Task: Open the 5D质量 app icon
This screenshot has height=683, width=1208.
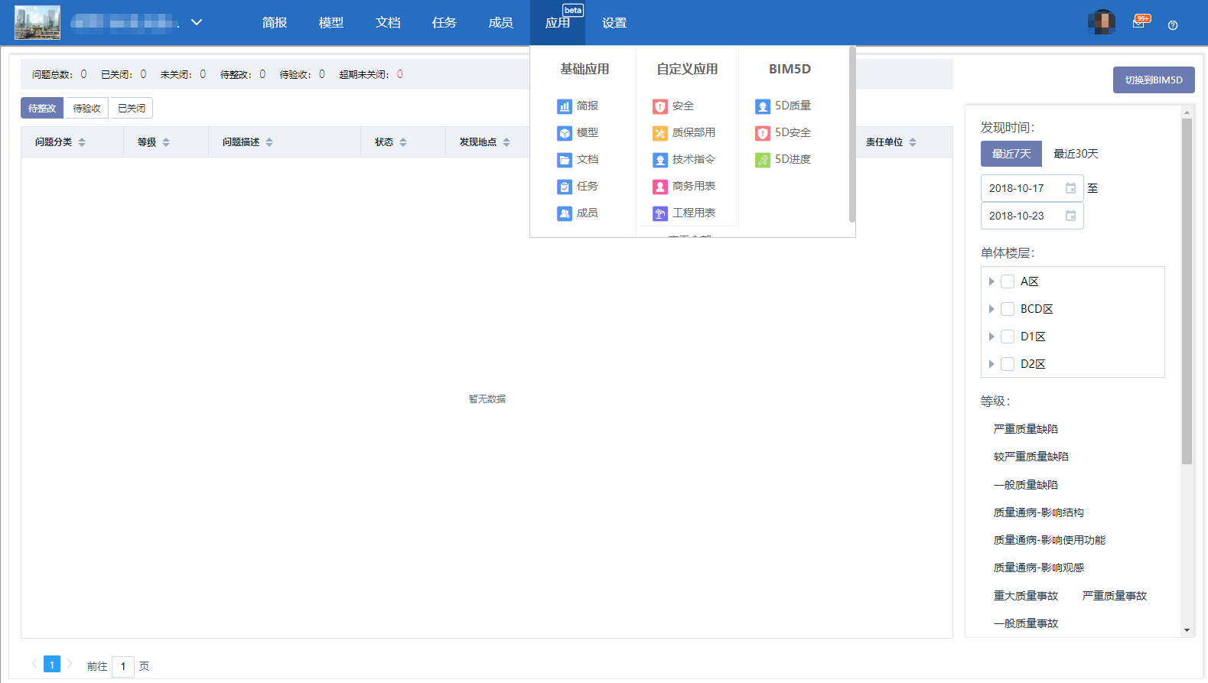Action: 763,106
